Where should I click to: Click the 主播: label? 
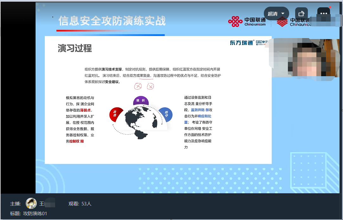tap(16, 204)
